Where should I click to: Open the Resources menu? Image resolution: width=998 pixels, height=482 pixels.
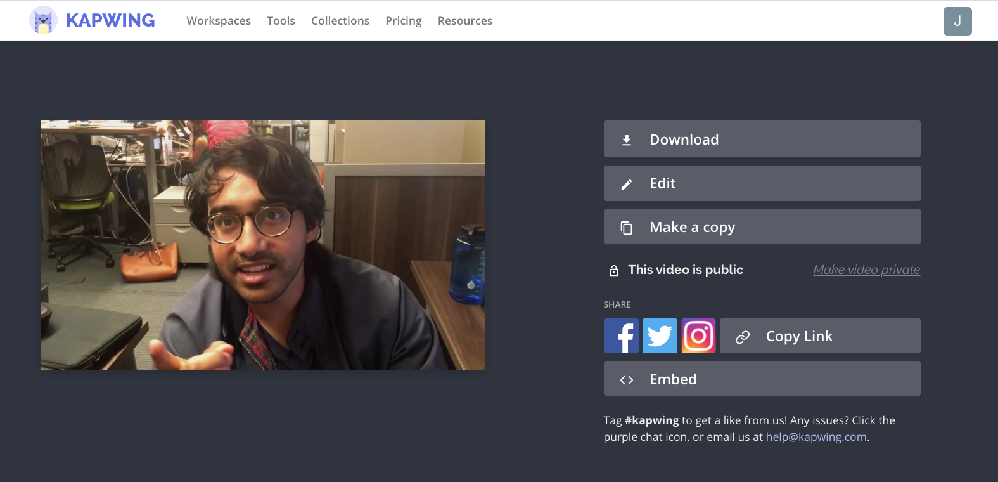pos(465,21)
